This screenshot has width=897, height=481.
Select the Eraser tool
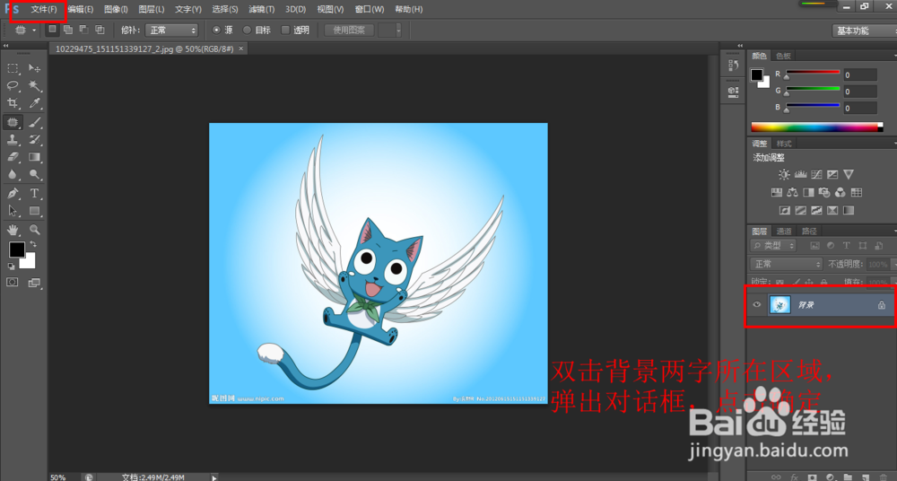point(13,157)
